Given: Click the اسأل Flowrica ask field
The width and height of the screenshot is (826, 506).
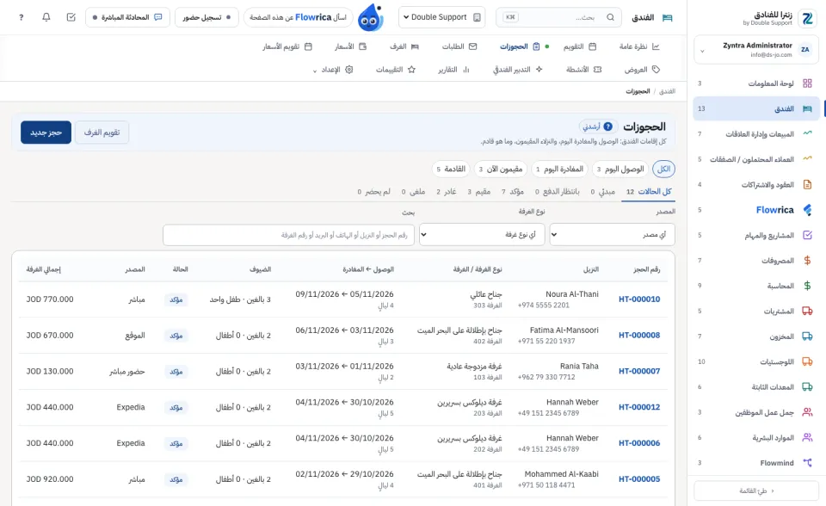Looking at the screenshot, I should 299,17.
